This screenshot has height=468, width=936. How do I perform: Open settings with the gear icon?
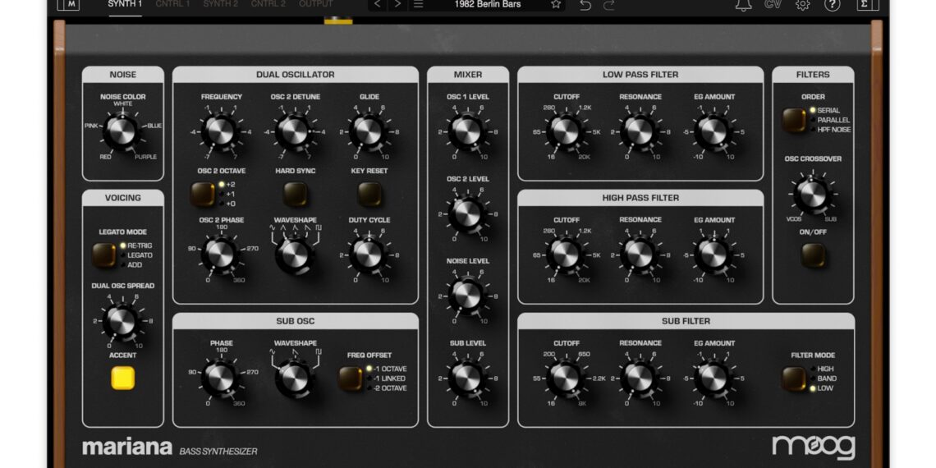(802, 5)
